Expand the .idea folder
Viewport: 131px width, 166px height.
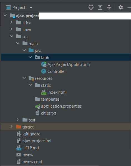pos(11,22)
